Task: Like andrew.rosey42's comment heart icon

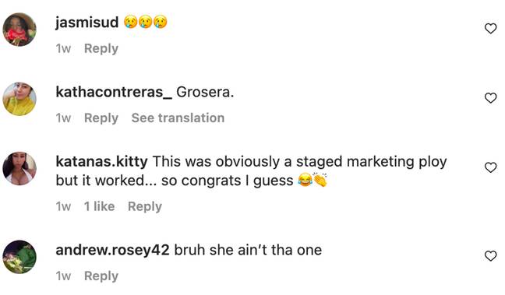Action: pos(490,256)
